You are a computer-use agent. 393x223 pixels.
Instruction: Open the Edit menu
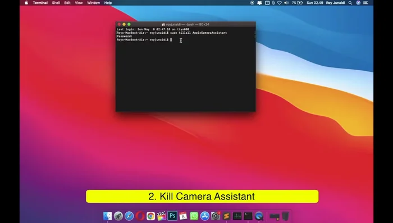tap(67, 3)
